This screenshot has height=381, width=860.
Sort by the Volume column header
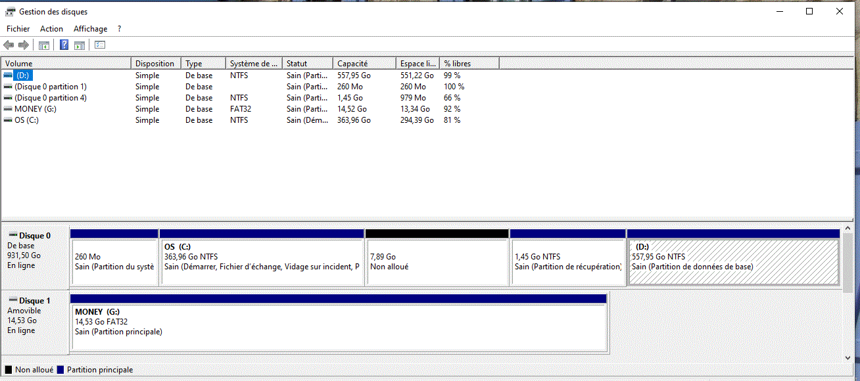pyautogui.click(x=66, y=64)
